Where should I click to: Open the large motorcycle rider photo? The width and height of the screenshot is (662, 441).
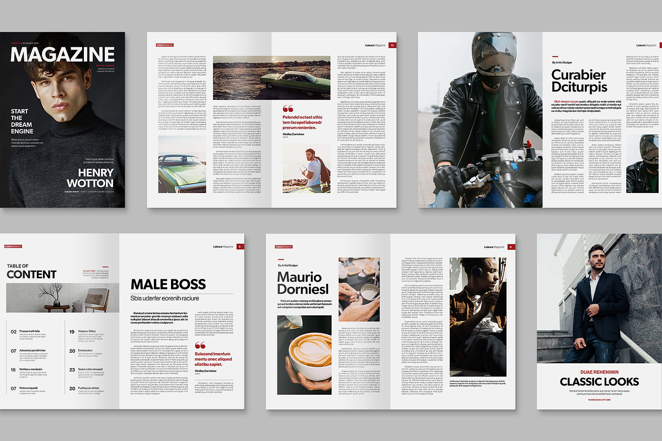[x=480, y=120]
